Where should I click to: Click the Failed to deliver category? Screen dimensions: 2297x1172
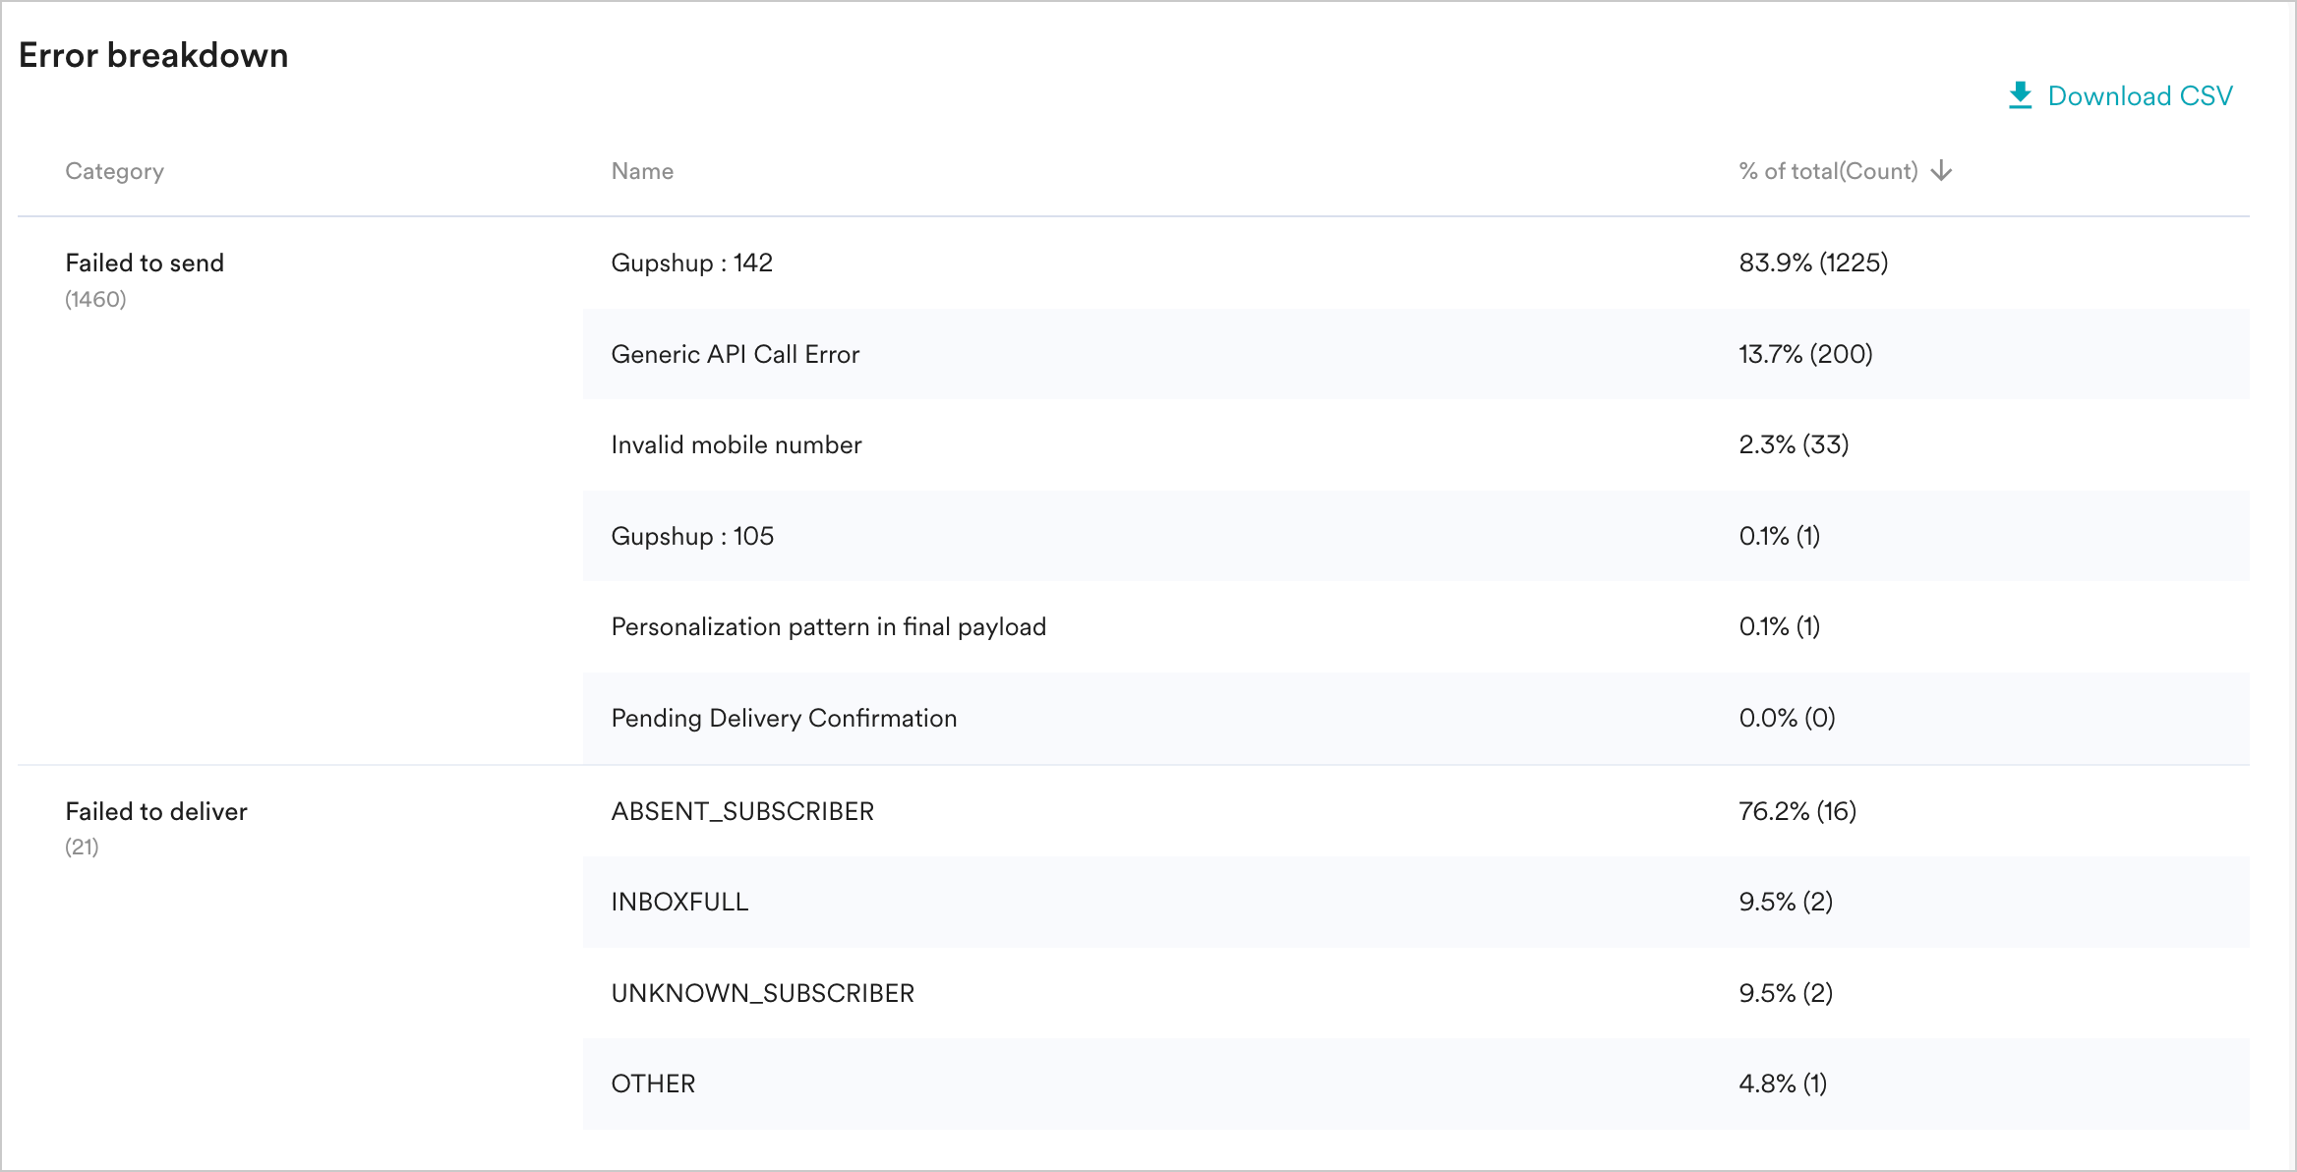click(x=155, y=811)
